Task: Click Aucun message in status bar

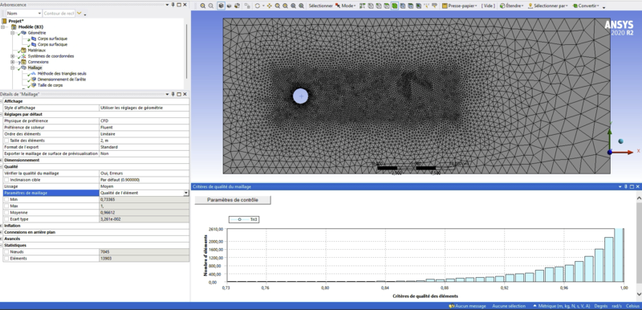Action: (x=470, y=306)
